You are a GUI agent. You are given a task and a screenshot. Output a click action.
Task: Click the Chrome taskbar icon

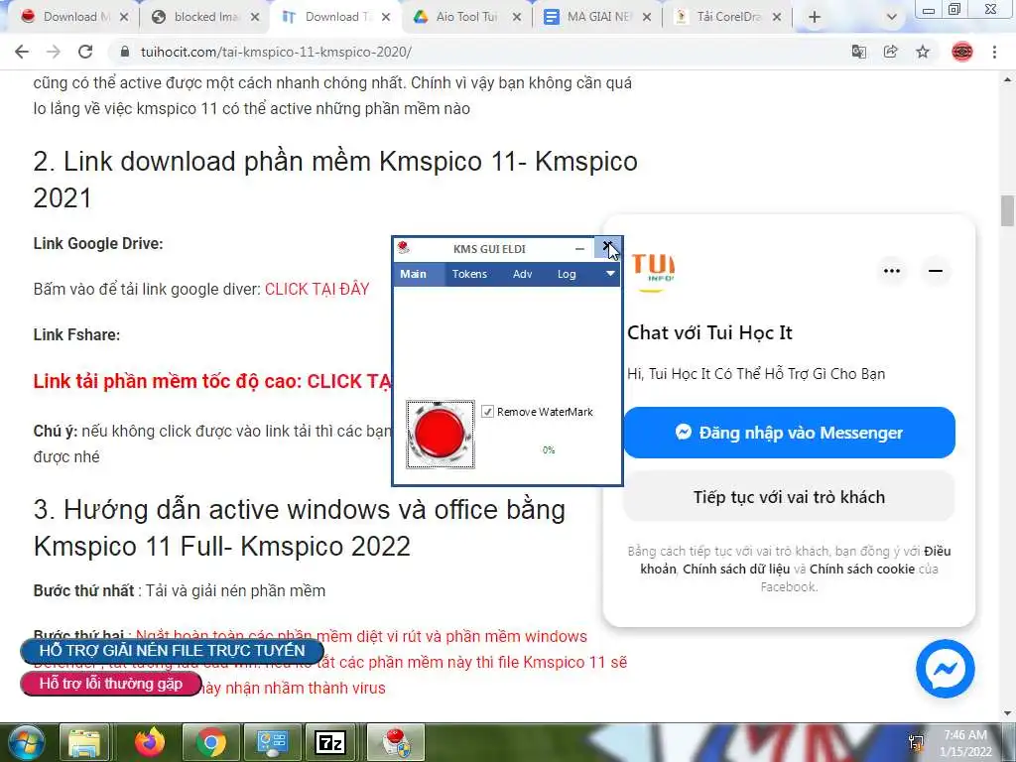click(x=210, y=742)
